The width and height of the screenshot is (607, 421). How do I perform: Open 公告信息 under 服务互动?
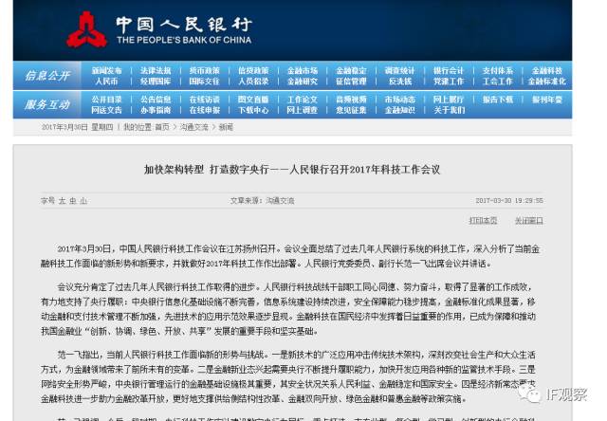[x=156, y=100]
